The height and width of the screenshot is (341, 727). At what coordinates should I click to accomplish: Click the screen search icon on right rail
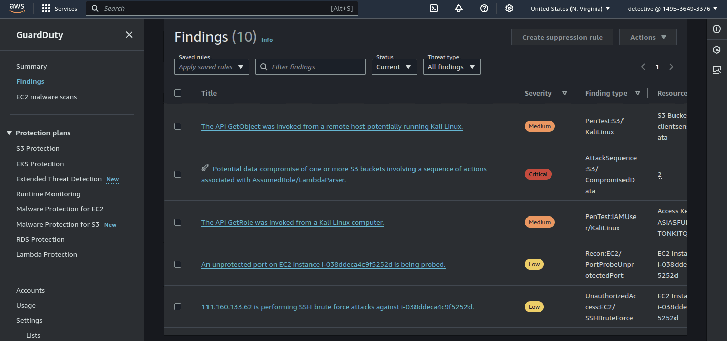(x=717, y=70)
